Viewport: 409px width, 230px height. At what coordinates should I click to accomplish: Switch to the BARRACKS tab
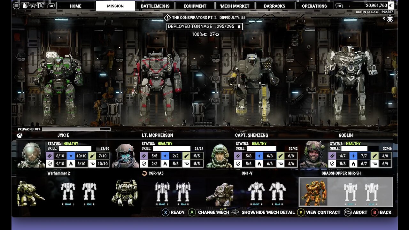(x=274, y=6)
